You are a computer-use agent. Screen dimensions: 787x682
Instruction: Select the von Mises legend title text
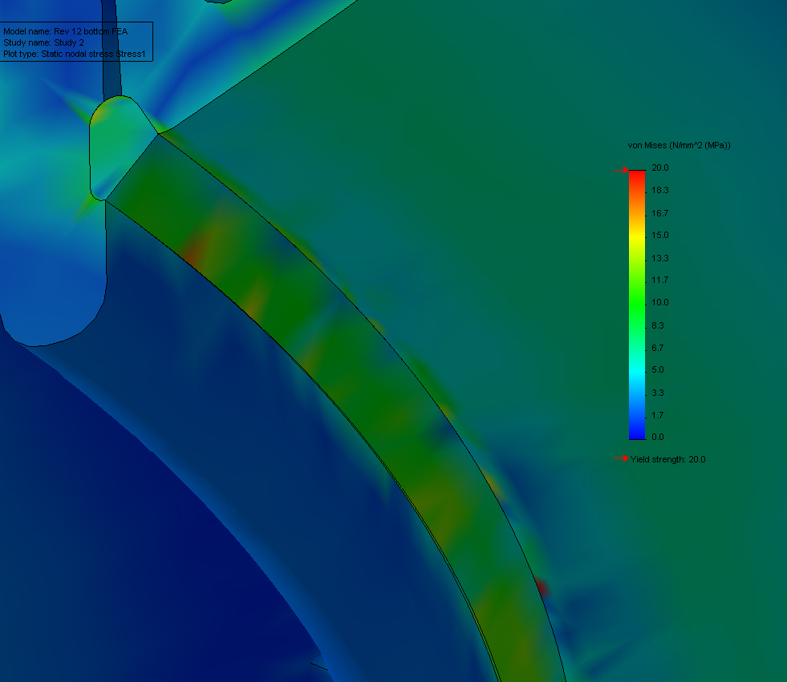pos(679,145)
